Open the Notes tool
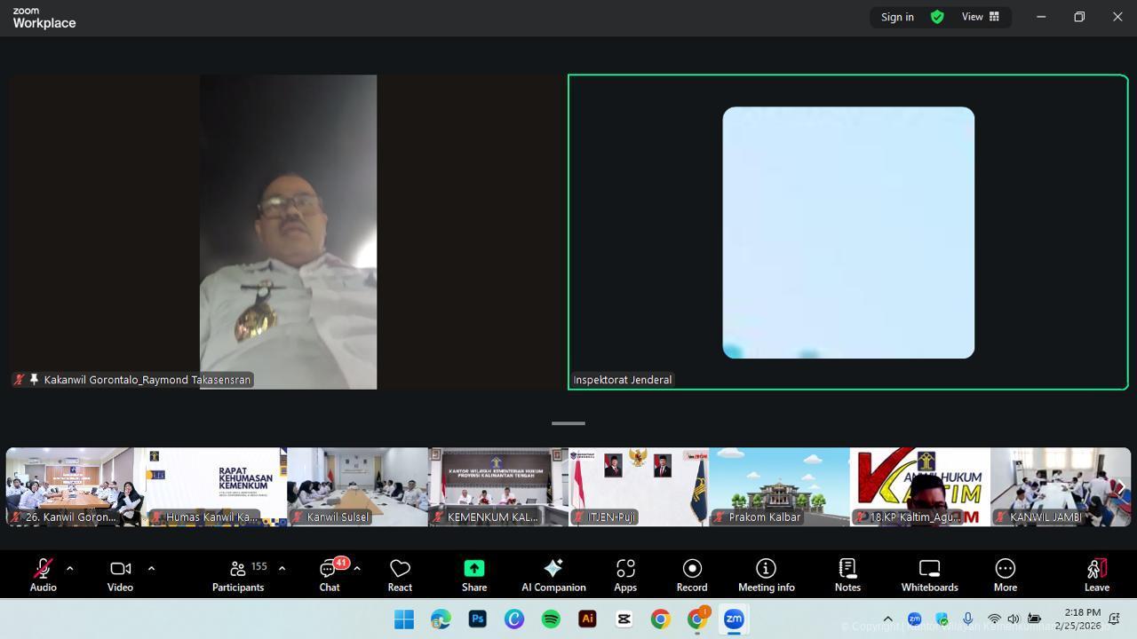1137x639 pixels. tap(847, 574)
